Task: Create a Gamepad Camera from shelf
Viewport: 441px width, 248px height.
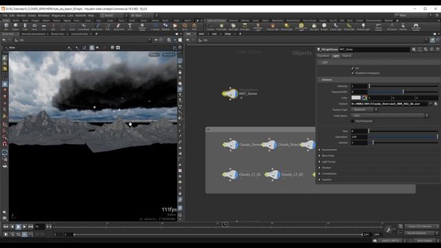Action: [416, 27]
